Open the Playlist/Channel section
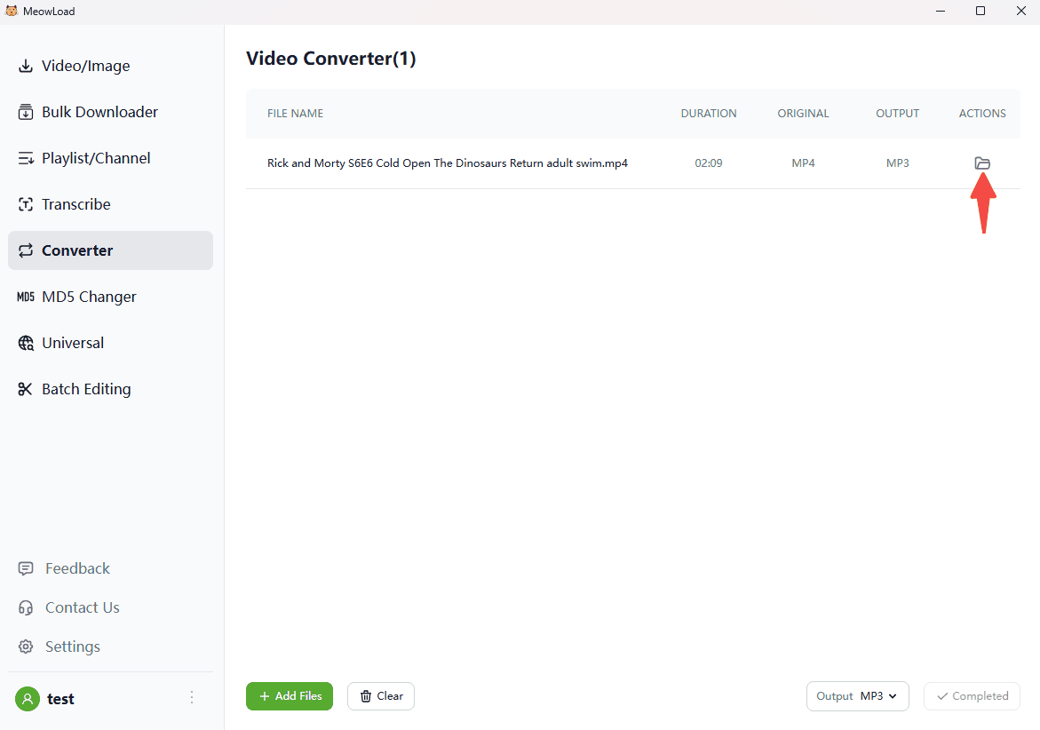Screen dimensions: 1040x730 pos(96,158)
